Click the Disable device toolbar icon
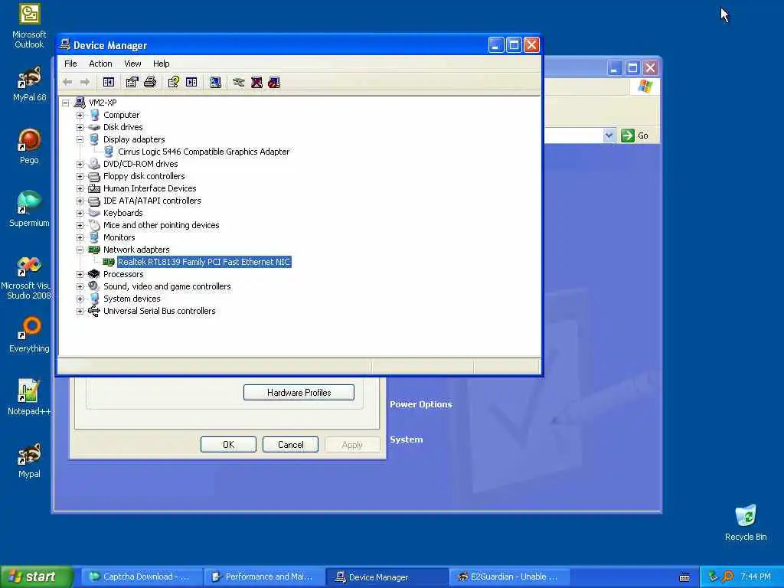Image resolution: width=784 pixels, height=588 pixels. (x=274, y=83)
